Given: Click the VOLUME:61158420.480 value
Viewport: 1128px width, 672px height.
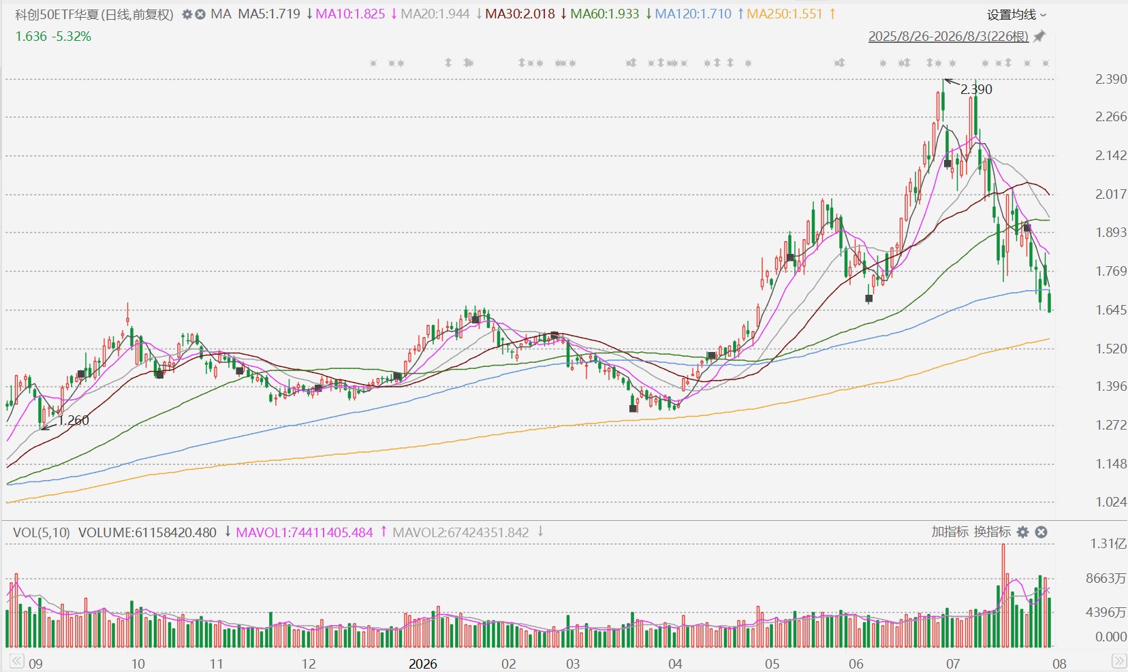Looking at the screenshot, I should coord(147,532).
